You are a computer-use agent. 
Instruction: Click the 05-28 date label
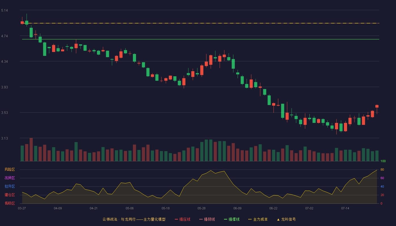pyautogui.click(x=201, y=208)
